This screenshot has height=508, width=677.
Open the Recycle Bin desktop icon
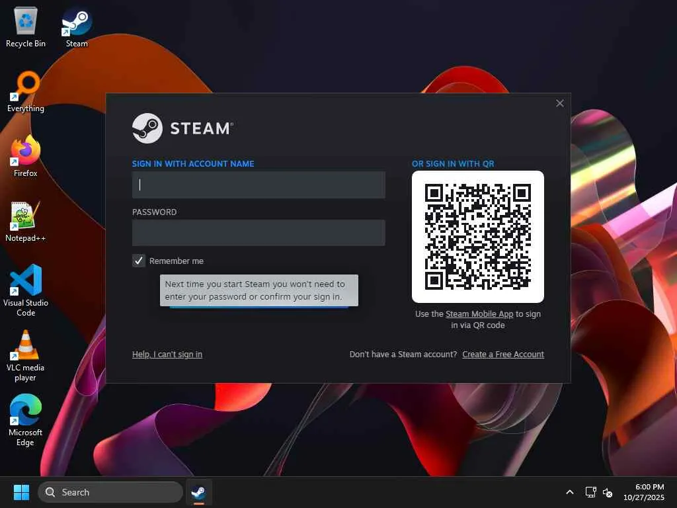[26, 26]
